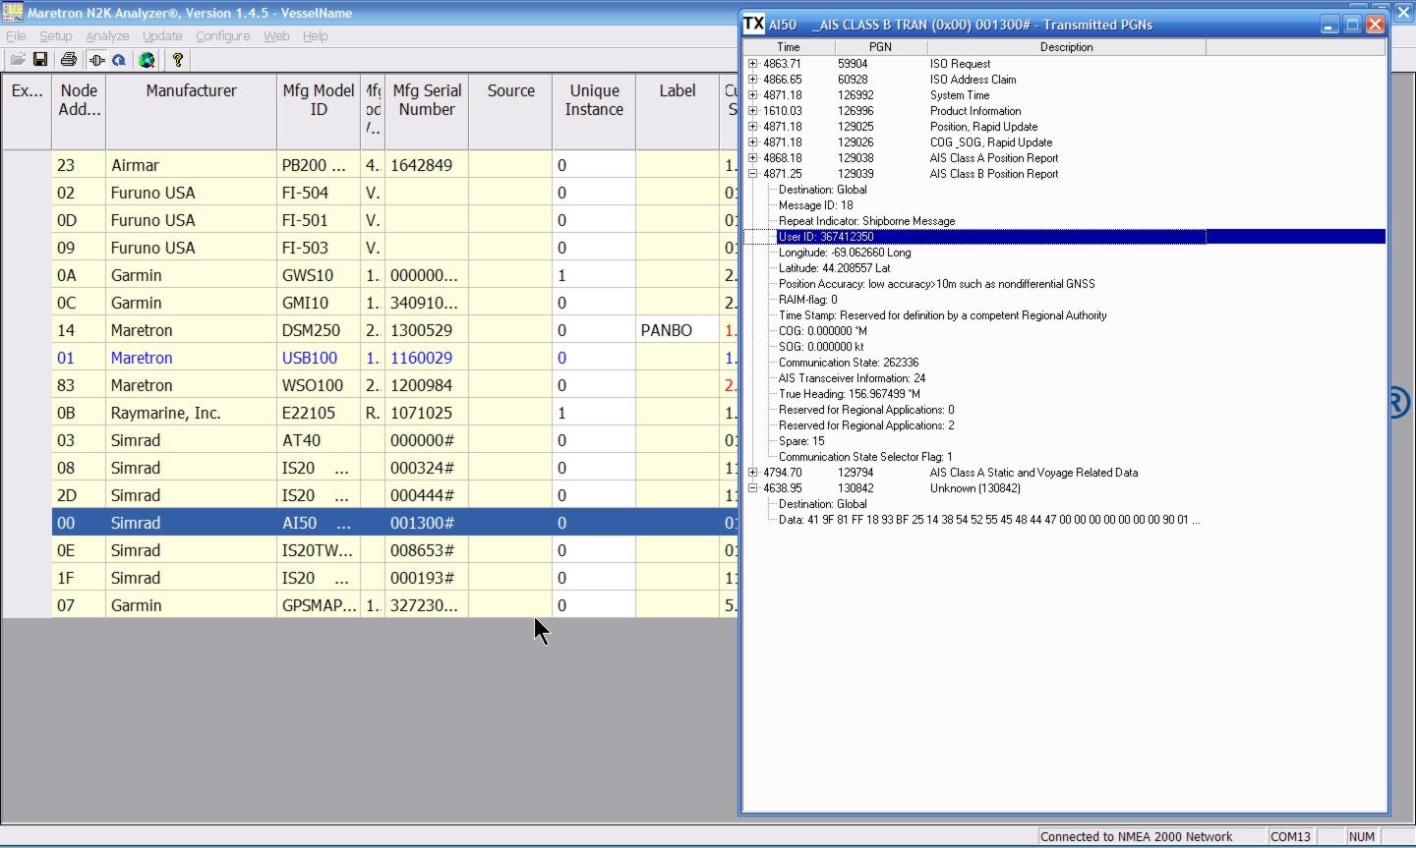Expand the System Time PGN 126992 node
Screen dimensions: 1416x848
click(753, 95)
